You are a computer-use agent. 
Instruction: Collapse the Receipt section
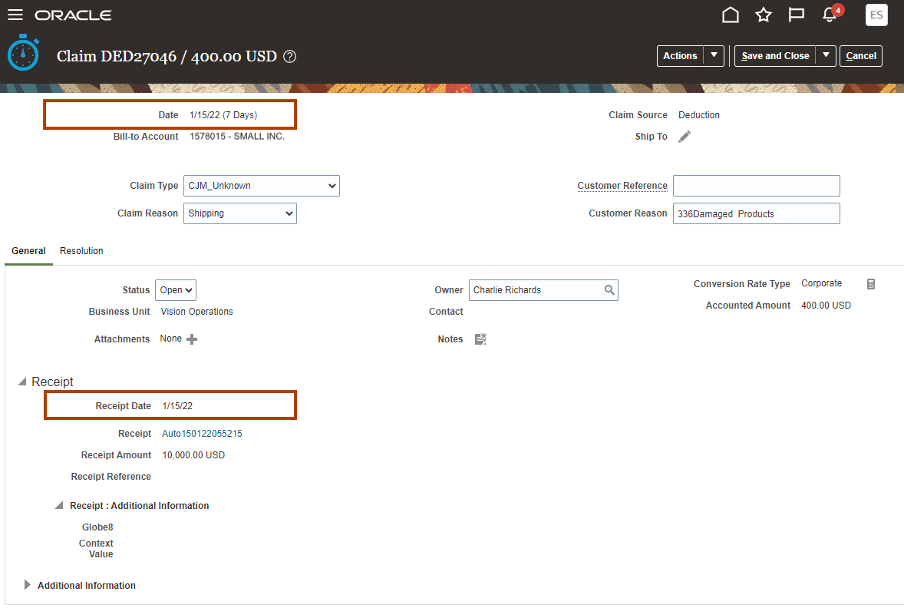(22, 382)
